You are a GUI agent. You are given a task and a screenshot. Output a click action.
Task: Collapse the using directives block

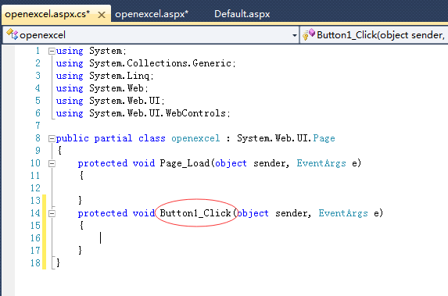(52, 51)
